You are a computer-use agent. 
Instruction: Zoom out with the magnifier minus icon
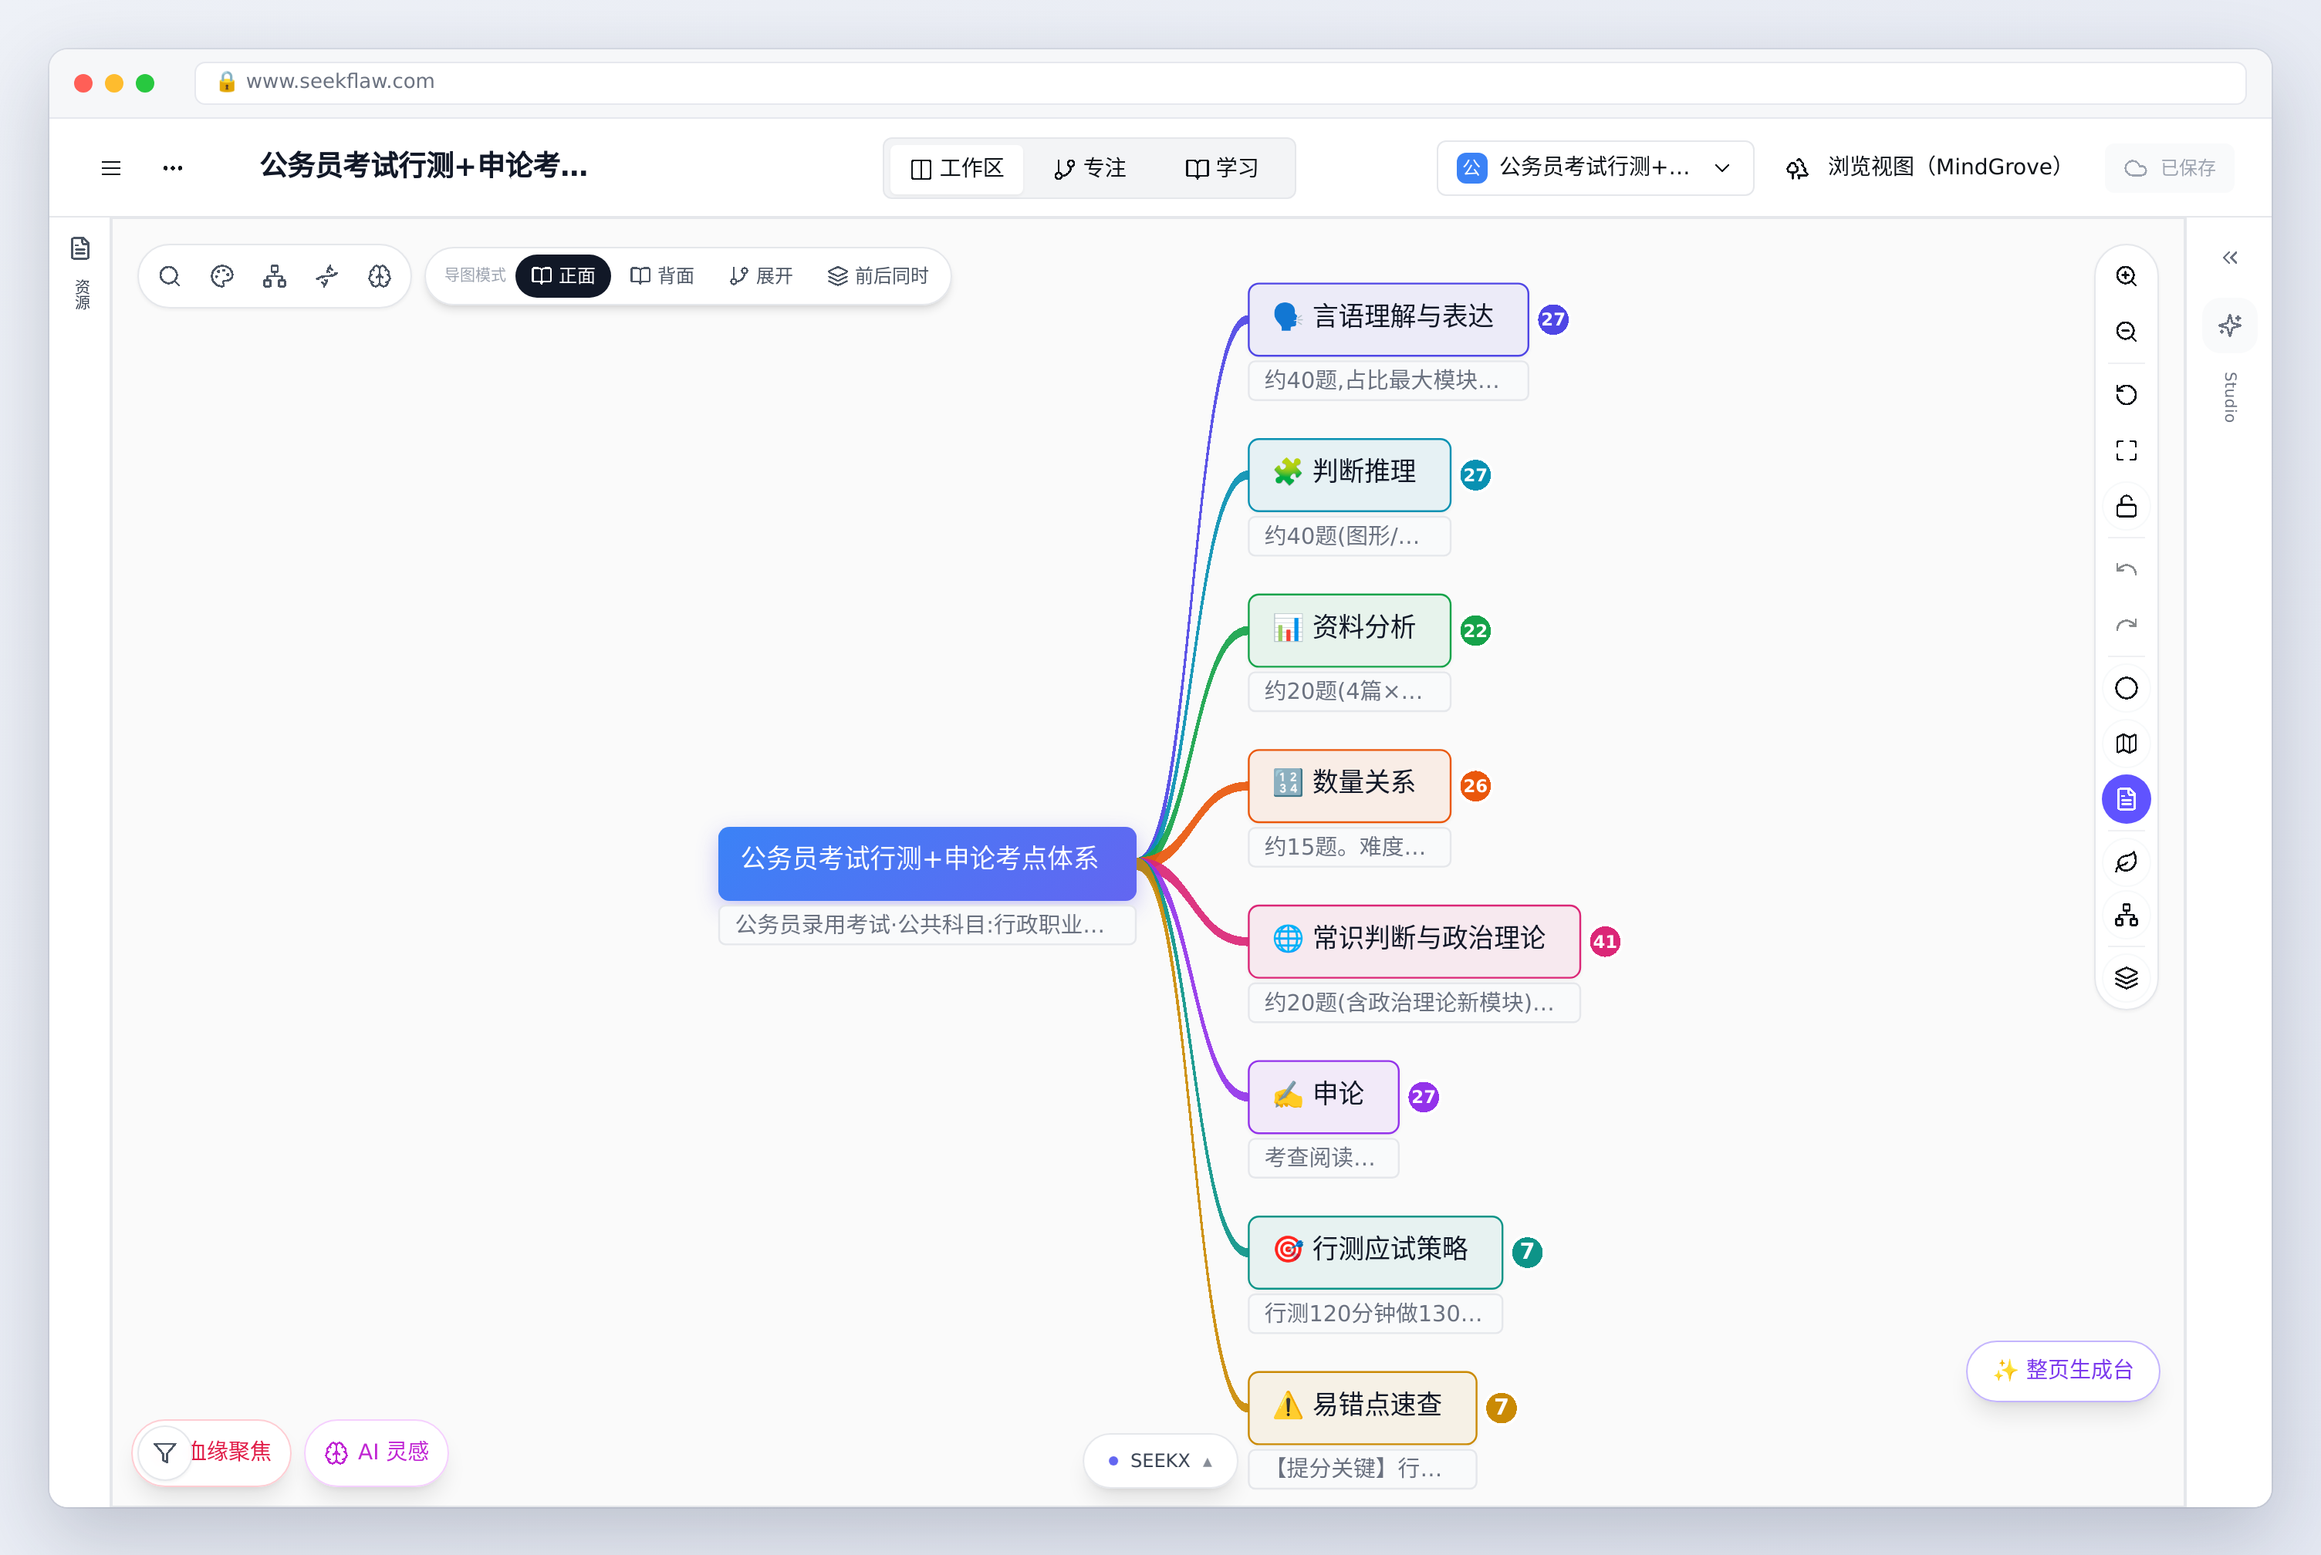coord(2126,331)
